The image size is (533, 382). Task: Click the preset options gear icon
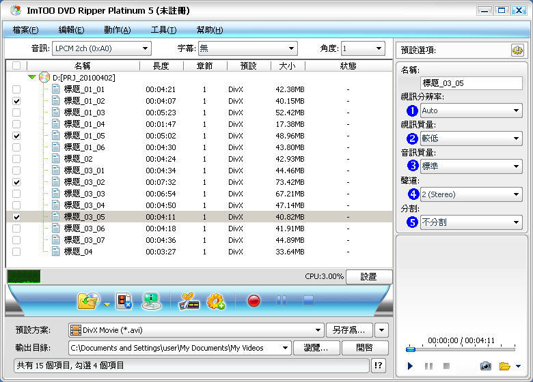coord(517,50)
